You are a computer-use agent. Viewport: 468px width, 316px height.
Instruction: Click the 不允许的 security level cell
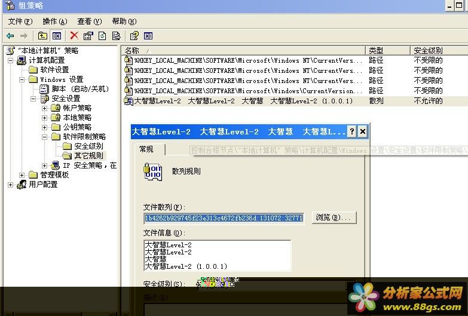[x=428, y=101]
